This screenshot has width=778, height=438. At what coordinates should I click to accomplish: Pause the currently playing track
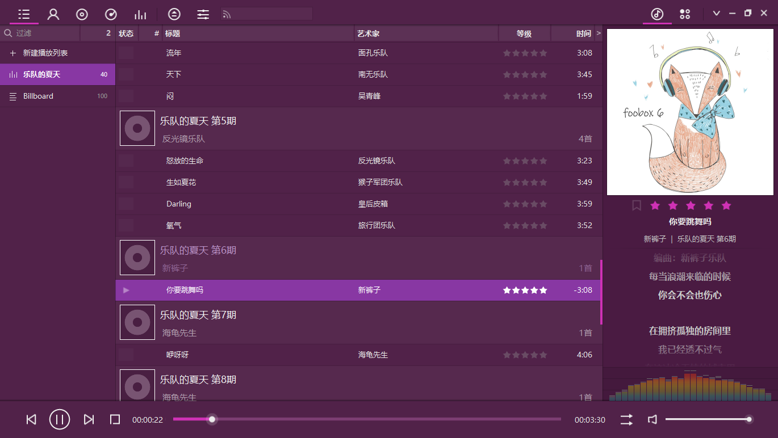pos(59,419)
